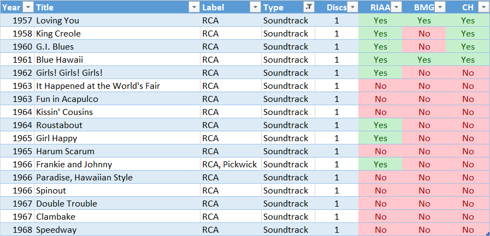Open the Discs column filter dropdown

353,7
